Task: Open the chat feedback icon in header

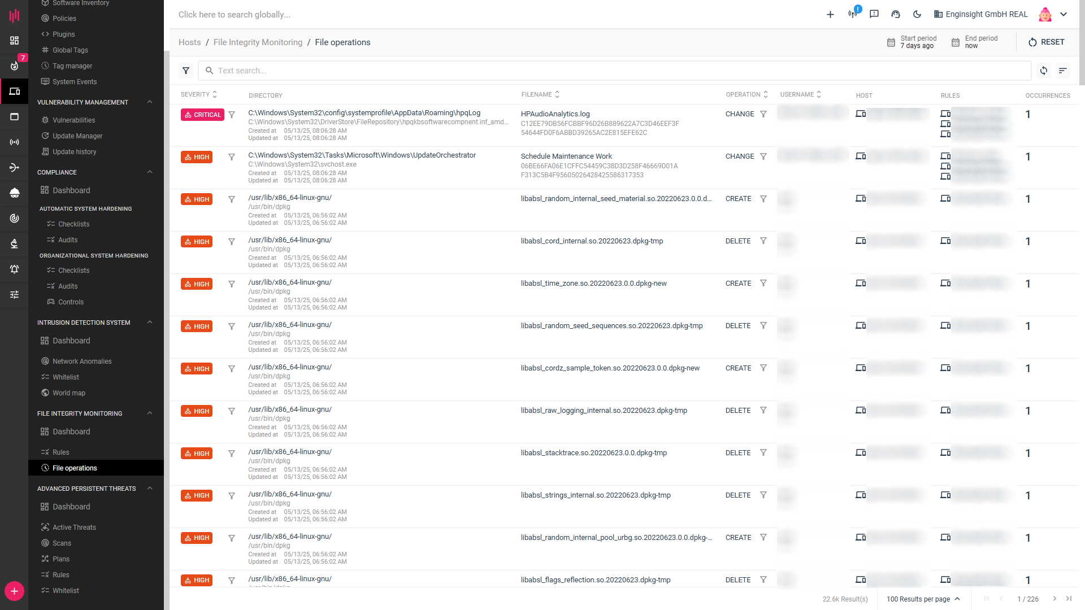Action: [x=874, y=14]
